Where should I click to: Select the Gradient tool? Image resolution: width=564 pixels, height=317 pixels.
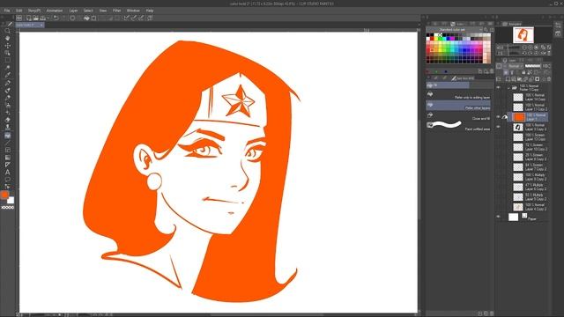7,157
